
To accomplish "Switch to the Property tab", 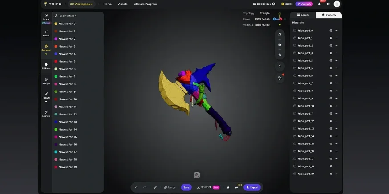I will click(329, 15).
